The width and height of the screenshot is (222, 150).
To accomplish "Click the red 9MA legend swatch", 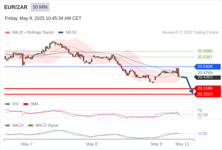I will click(x=26, y=104).
